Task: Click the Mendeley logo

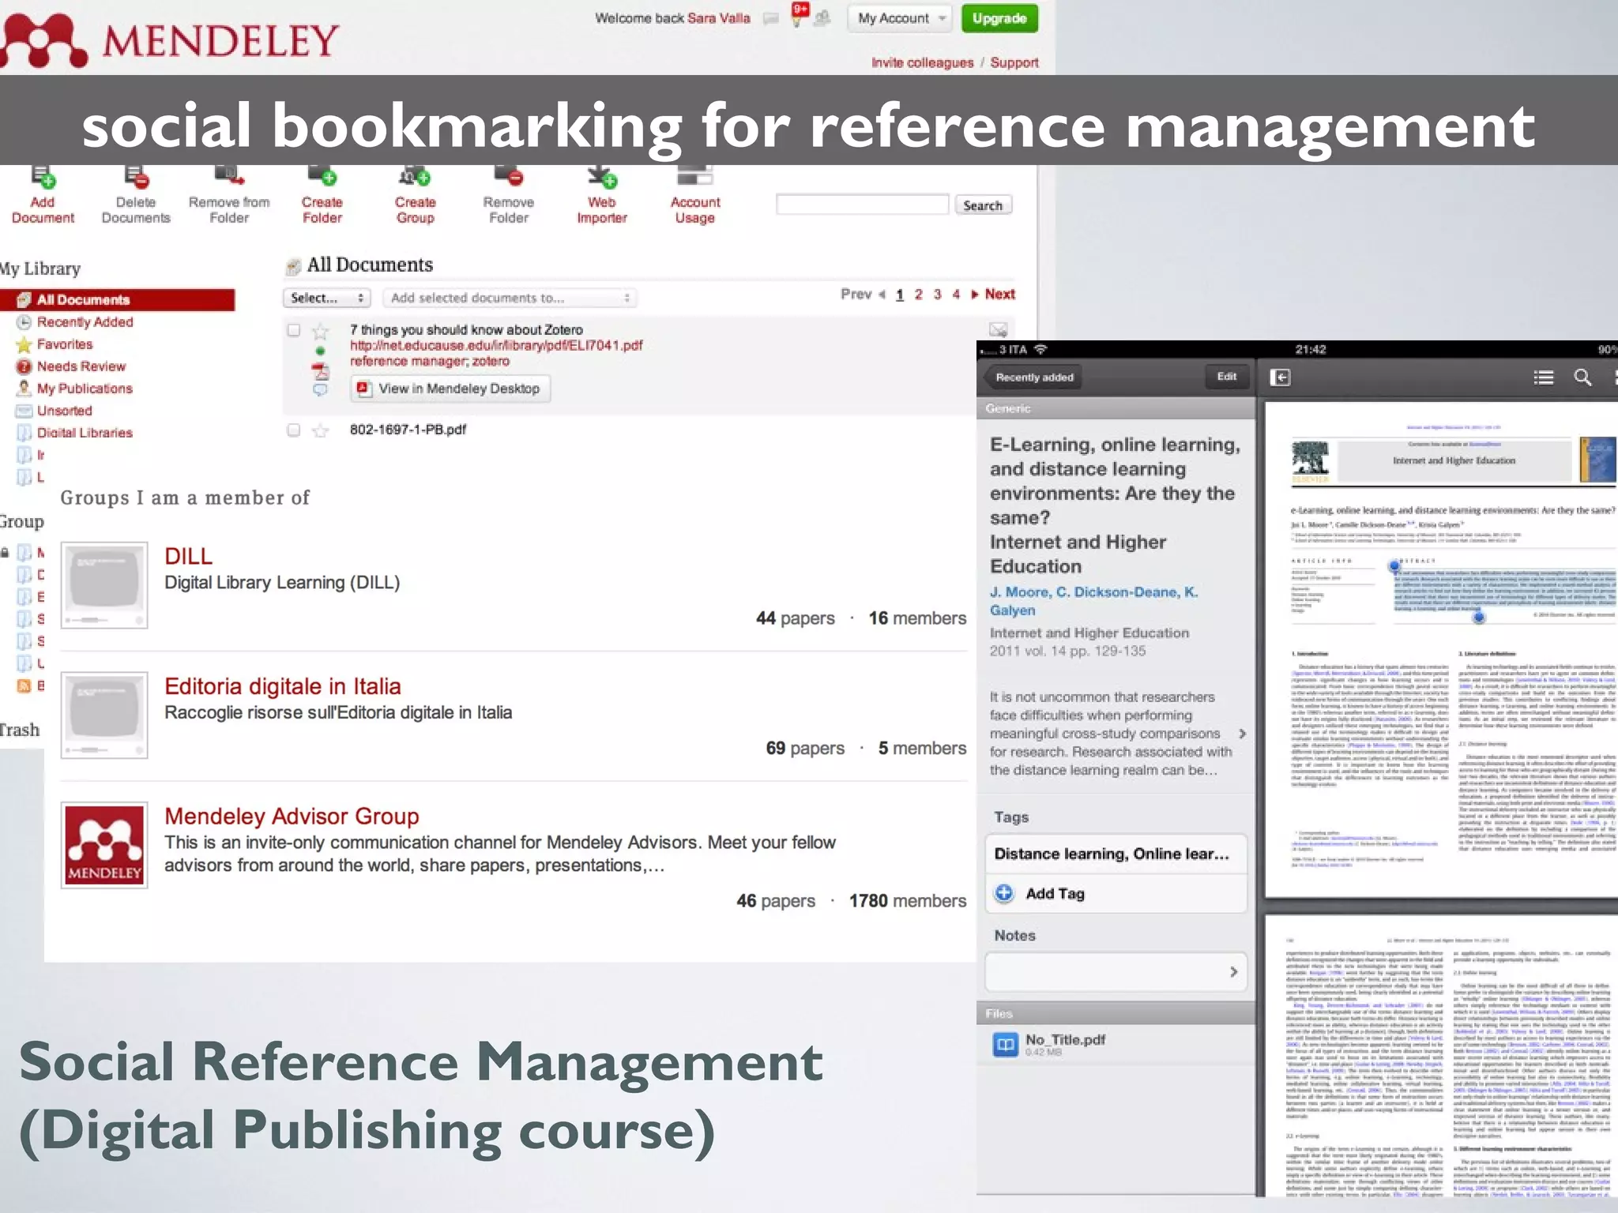Action: [170, 39]
